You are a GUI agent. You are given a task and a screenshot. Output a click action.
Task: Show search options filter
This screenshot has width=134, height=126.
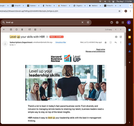tap(88, 22)
